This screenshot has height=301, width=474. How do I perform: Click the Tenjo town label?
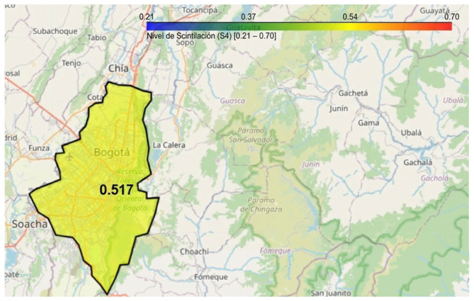71,63
